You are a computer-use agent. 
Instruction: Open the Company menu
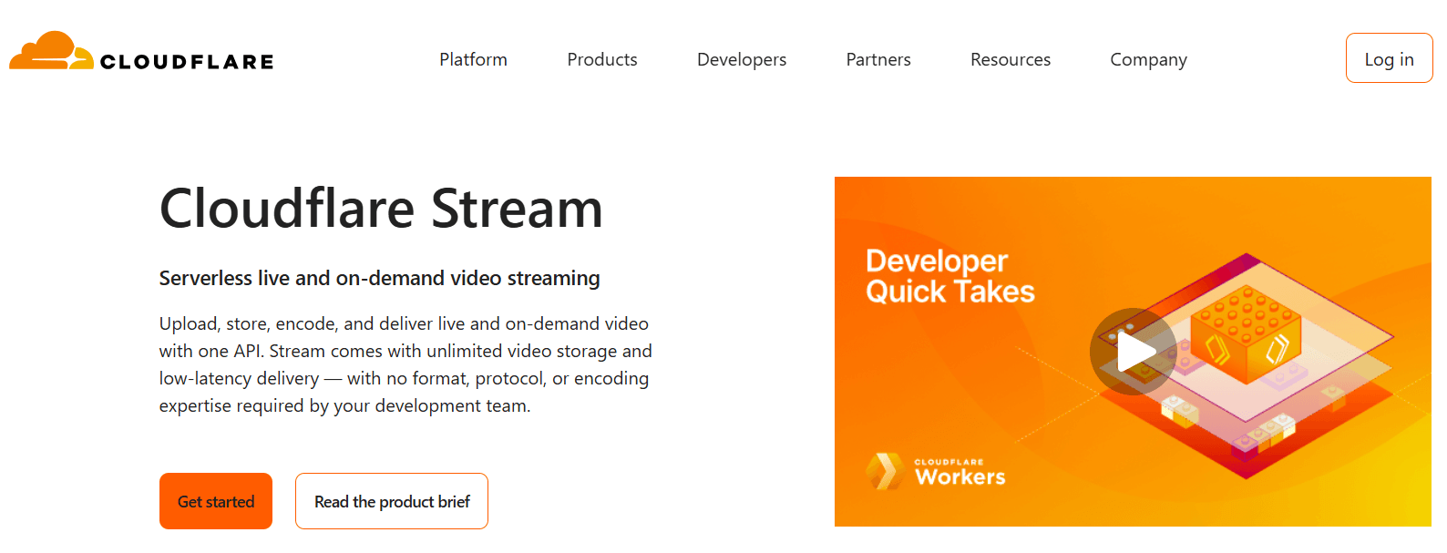coord(1148,59)
